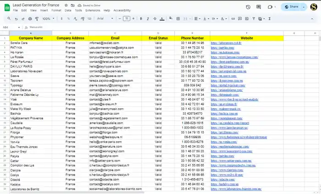Open the fill color picker
321x194 pixels.
[x=171, y=18]
